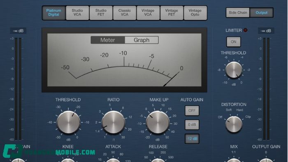Choose the Vintage VCA model

[x=148, y=13]
